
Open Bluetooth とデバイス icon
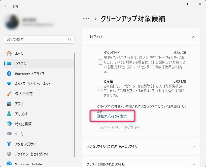pyautogui.click(x=9, y=74)
